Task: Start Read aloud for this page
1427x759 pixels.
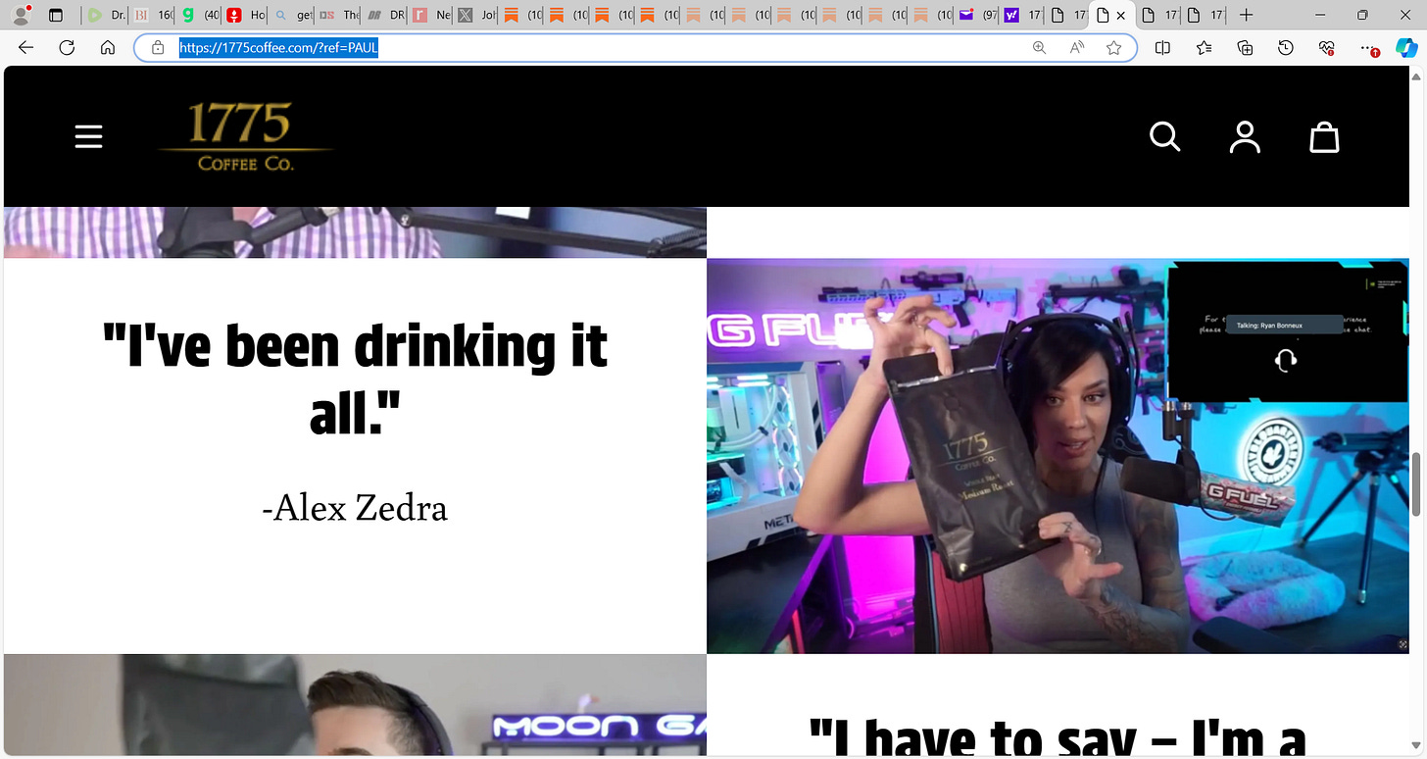Action: pyautogui.click(x=1077, y=47)
